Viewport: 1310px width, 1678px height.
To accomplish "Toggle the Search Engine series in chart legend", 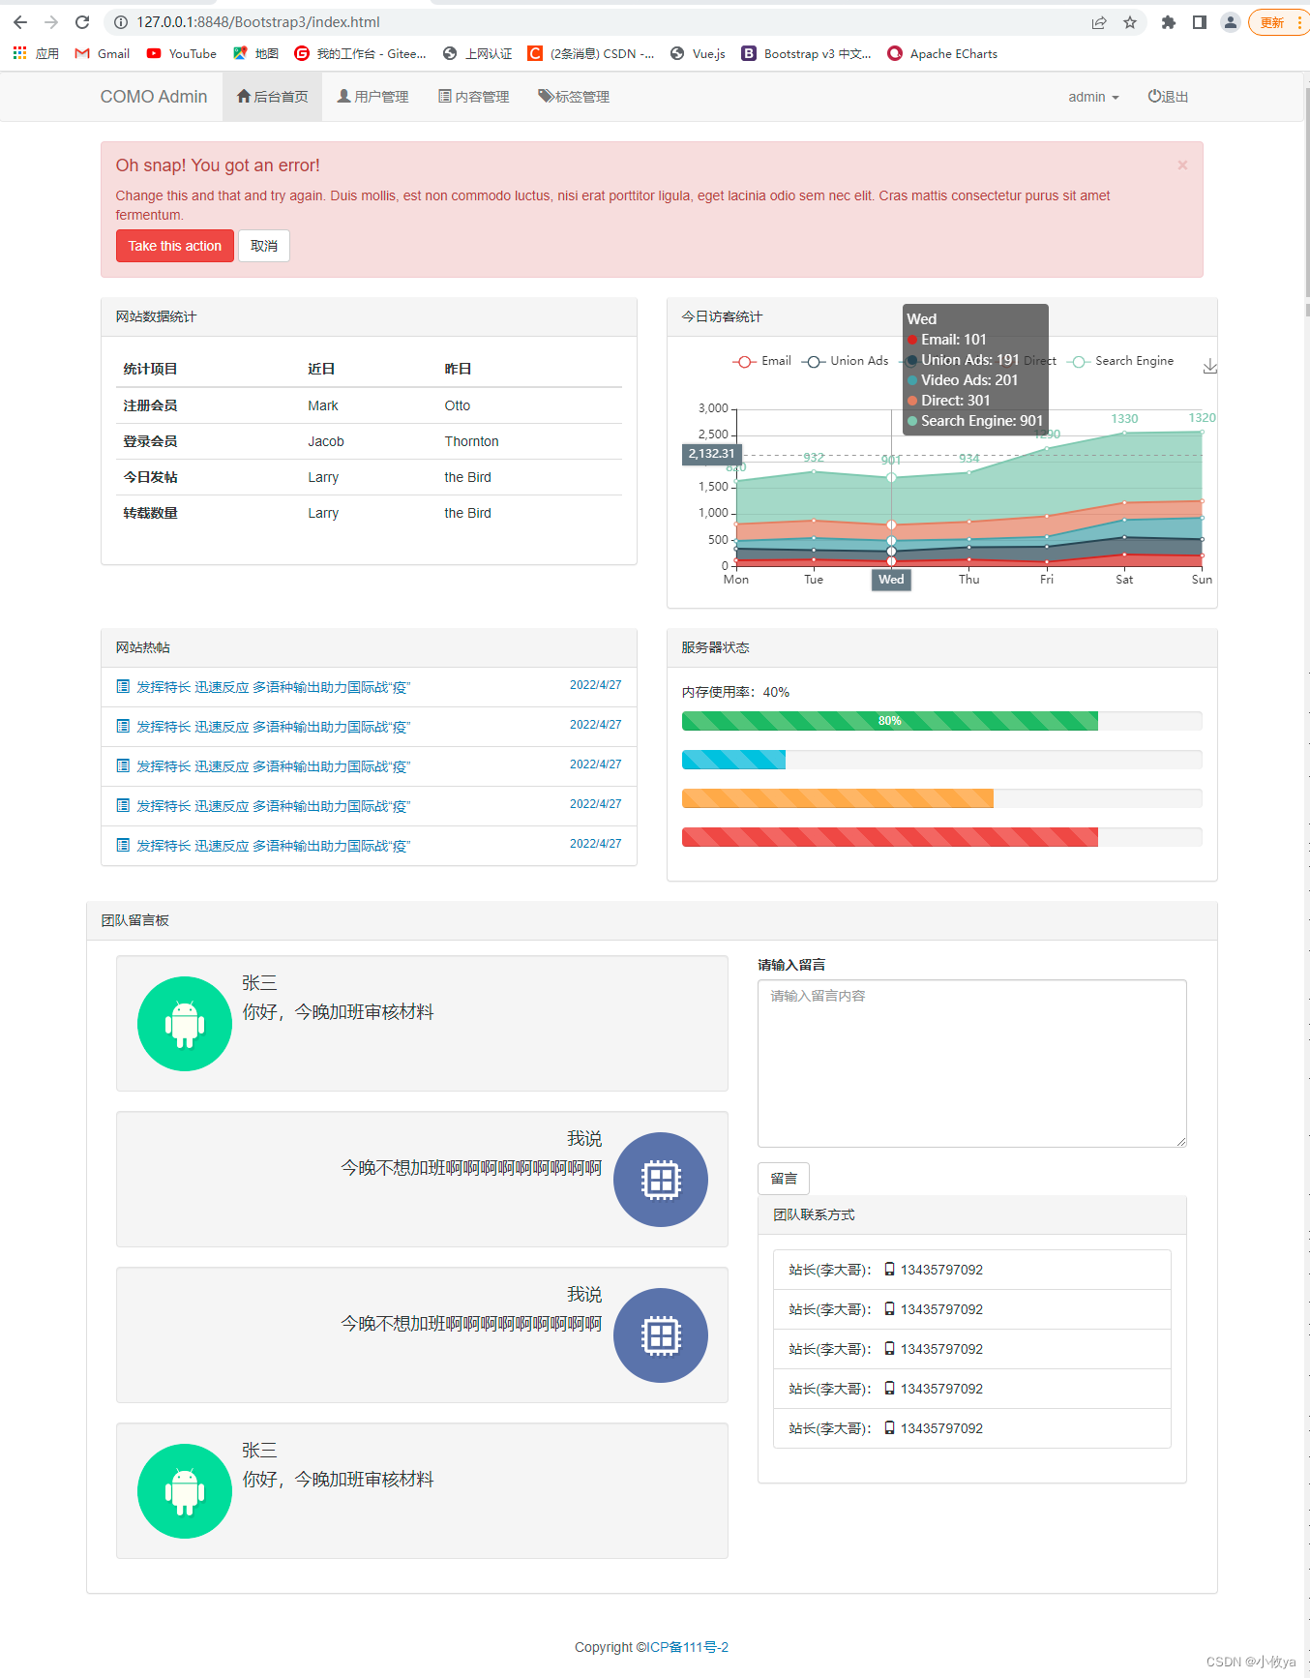I will click(1120, 361).
